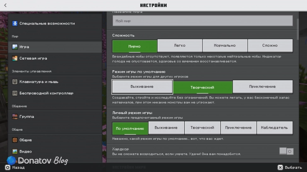This screenshot has height=172, width=307.
Task: Click the gear icon beside Общие
Action: coord(15,140)
